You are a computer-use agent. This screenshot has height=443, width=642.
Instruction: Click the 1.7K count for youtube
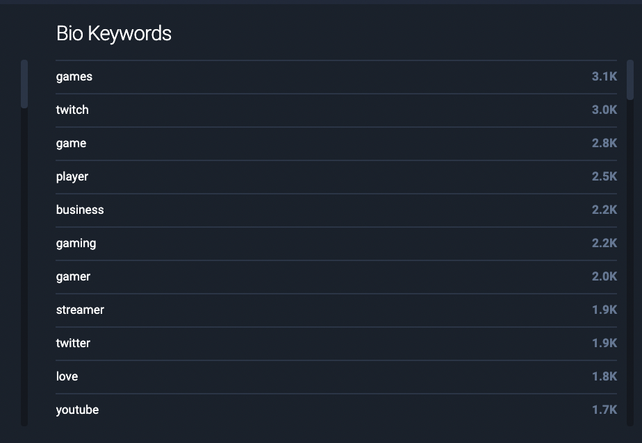click(x=604, y=410)
